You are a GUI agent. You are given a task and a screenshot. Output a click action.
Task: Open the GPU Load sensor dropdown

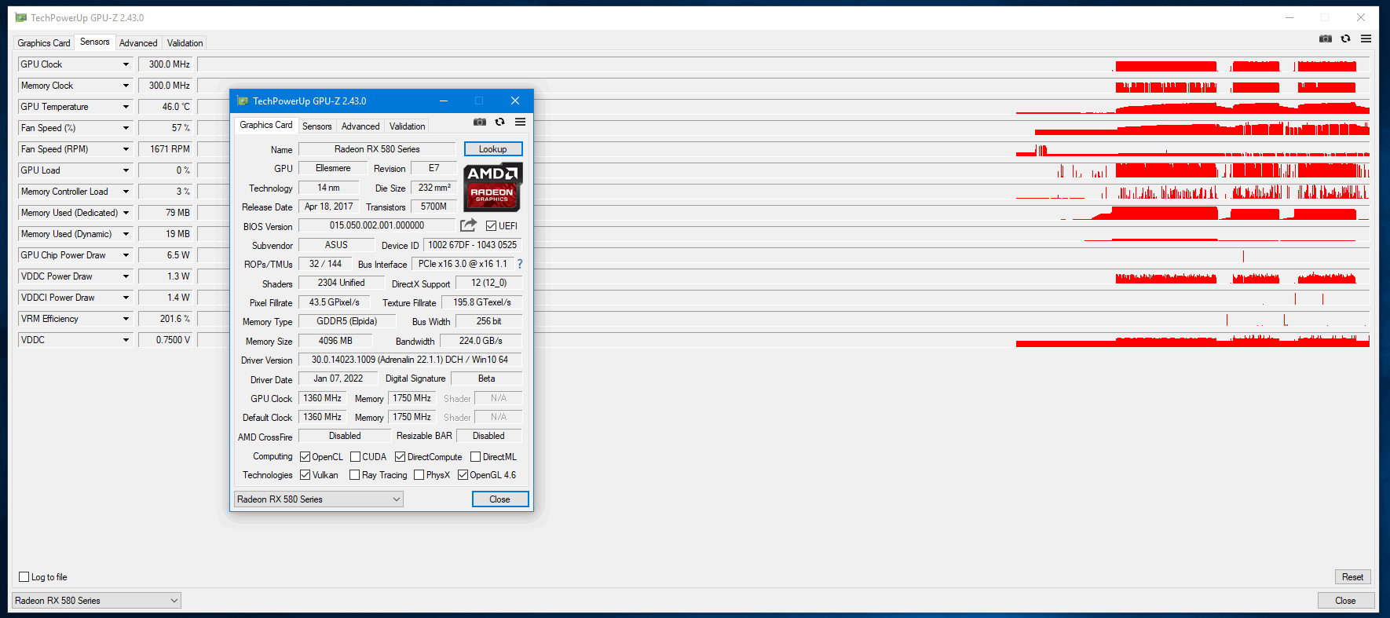point(126,170)
